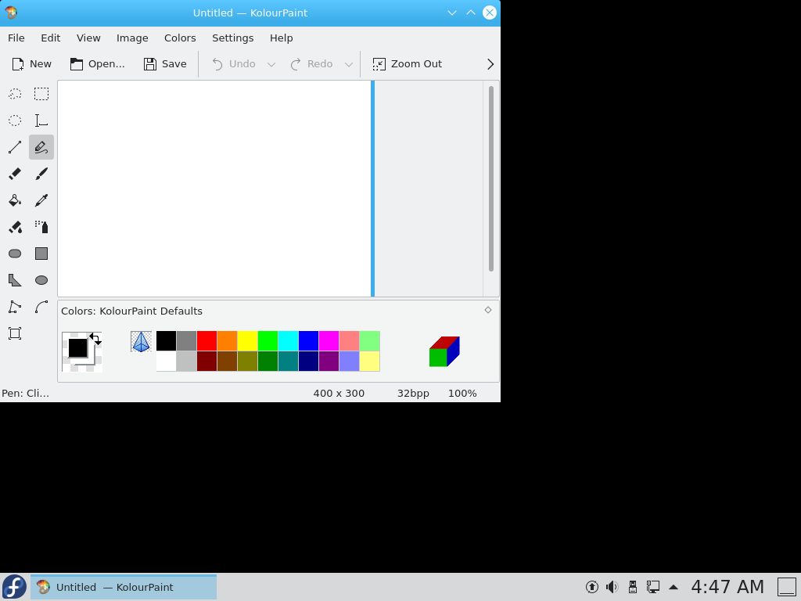The width and height of the screenshot is (801, 601).
Task: Open the network tray icon
Action: 653,587
